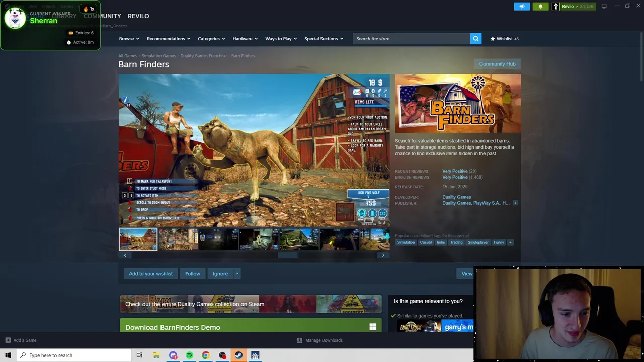
Task: Expand the Recommendations menu
Action: click(168, 39)
